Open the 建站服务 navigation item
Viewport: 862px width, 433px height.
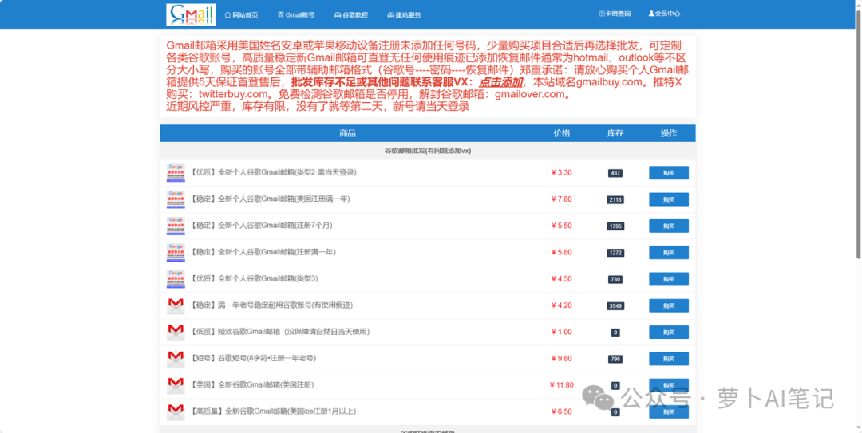tap(404, 15)
